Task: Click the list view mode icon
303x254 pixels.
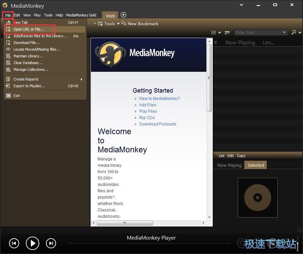Action: 214,33
